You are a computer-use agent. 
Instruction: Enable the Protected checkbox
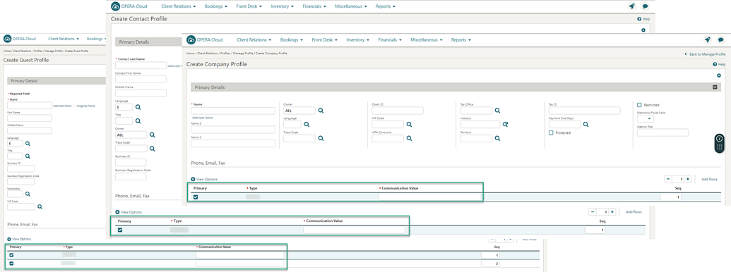point(551,132)
